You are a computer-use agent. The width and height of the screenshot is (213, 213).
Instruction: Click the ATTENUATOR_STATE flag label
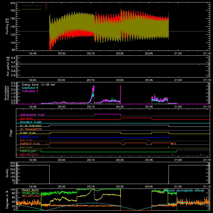pyautogui.click(x=32, y=115)
